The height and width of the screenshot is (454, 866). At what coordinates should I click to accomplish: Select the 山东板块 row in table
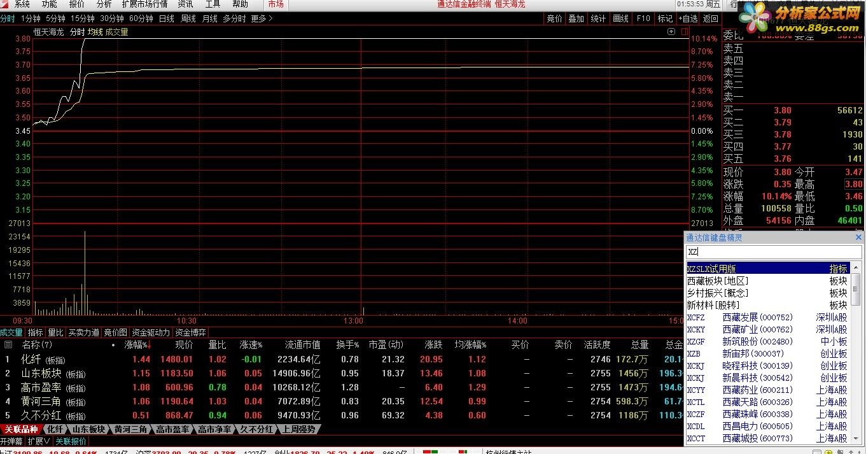[x=341, y=373]
